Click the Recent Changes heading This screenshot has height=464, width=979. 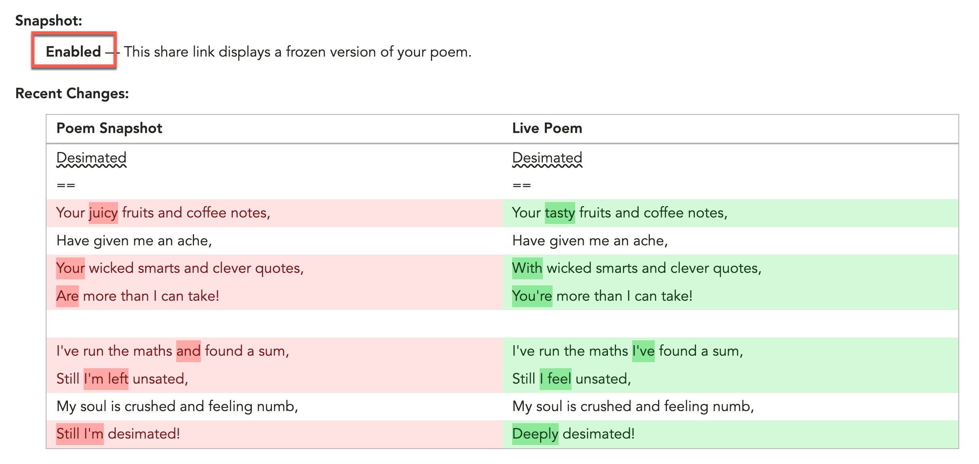coord(72,93)
